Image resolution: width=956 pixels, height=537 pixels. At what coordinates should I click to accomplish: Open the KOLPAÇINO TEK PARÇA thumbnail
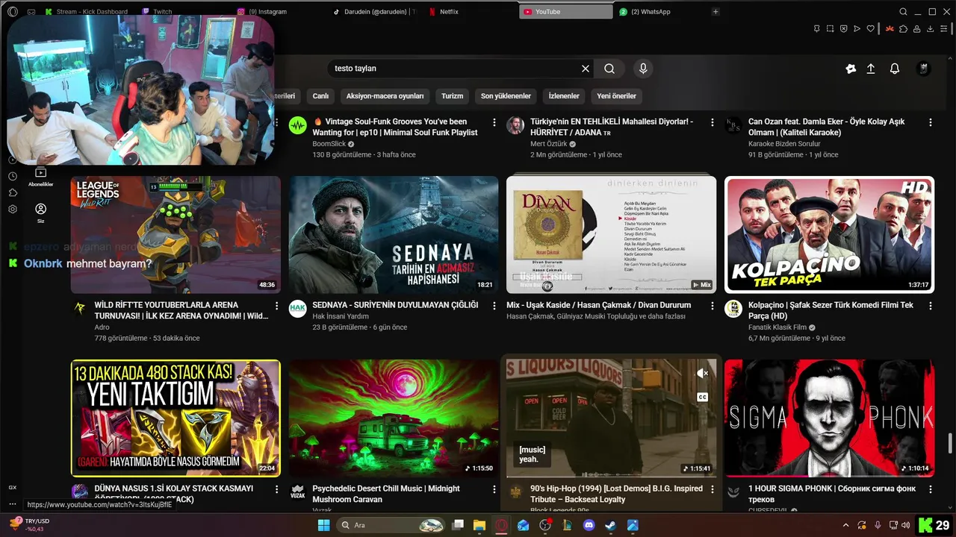(829, 235)
